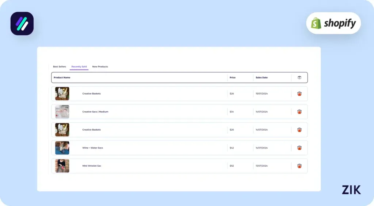Click the Sales Date column header
This screenshot has width=374, height=206.
click(262, 78)
